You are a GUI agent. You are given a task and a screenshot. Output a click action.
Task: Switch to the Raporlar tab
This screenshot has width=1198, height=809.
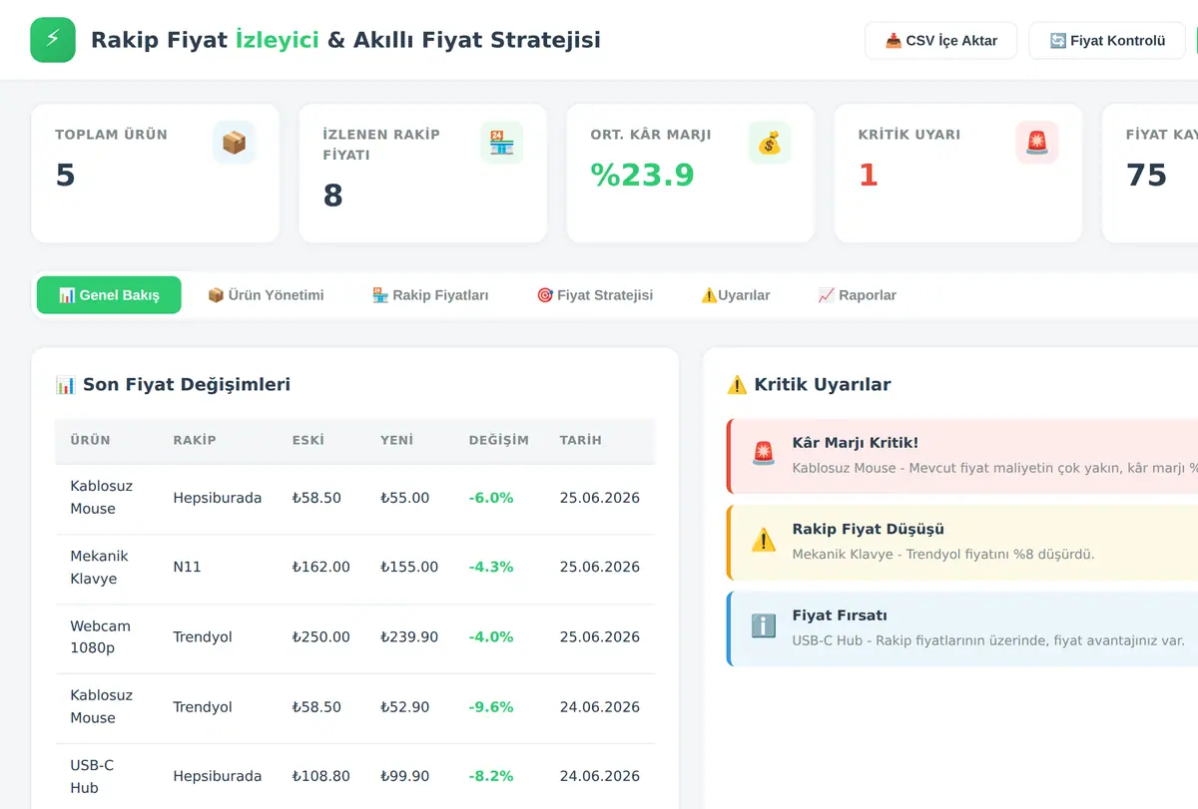857,295
